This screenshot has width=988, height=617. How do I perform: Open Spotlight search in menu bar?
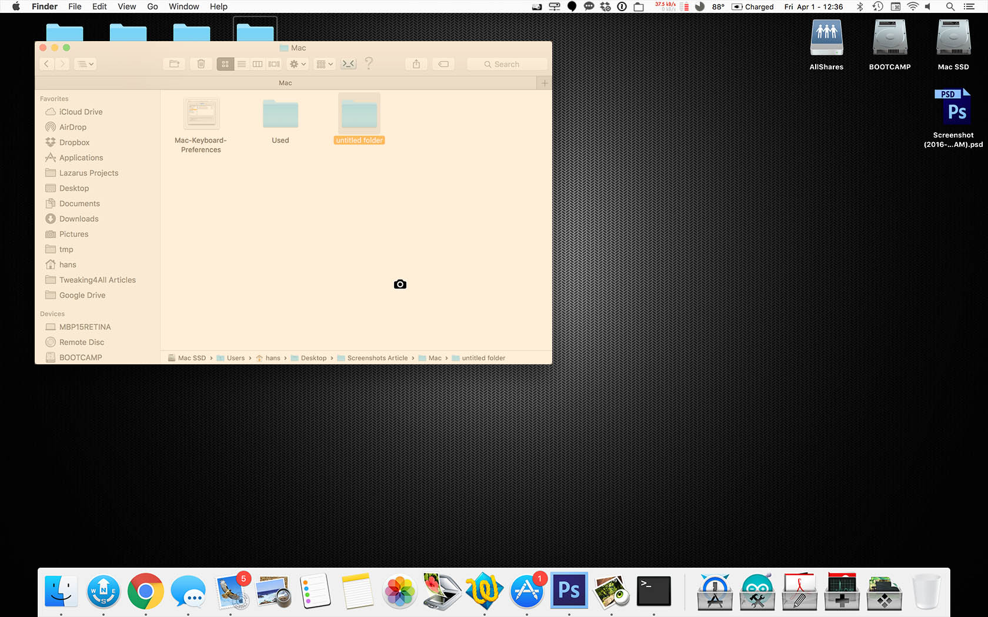point(950,6)
